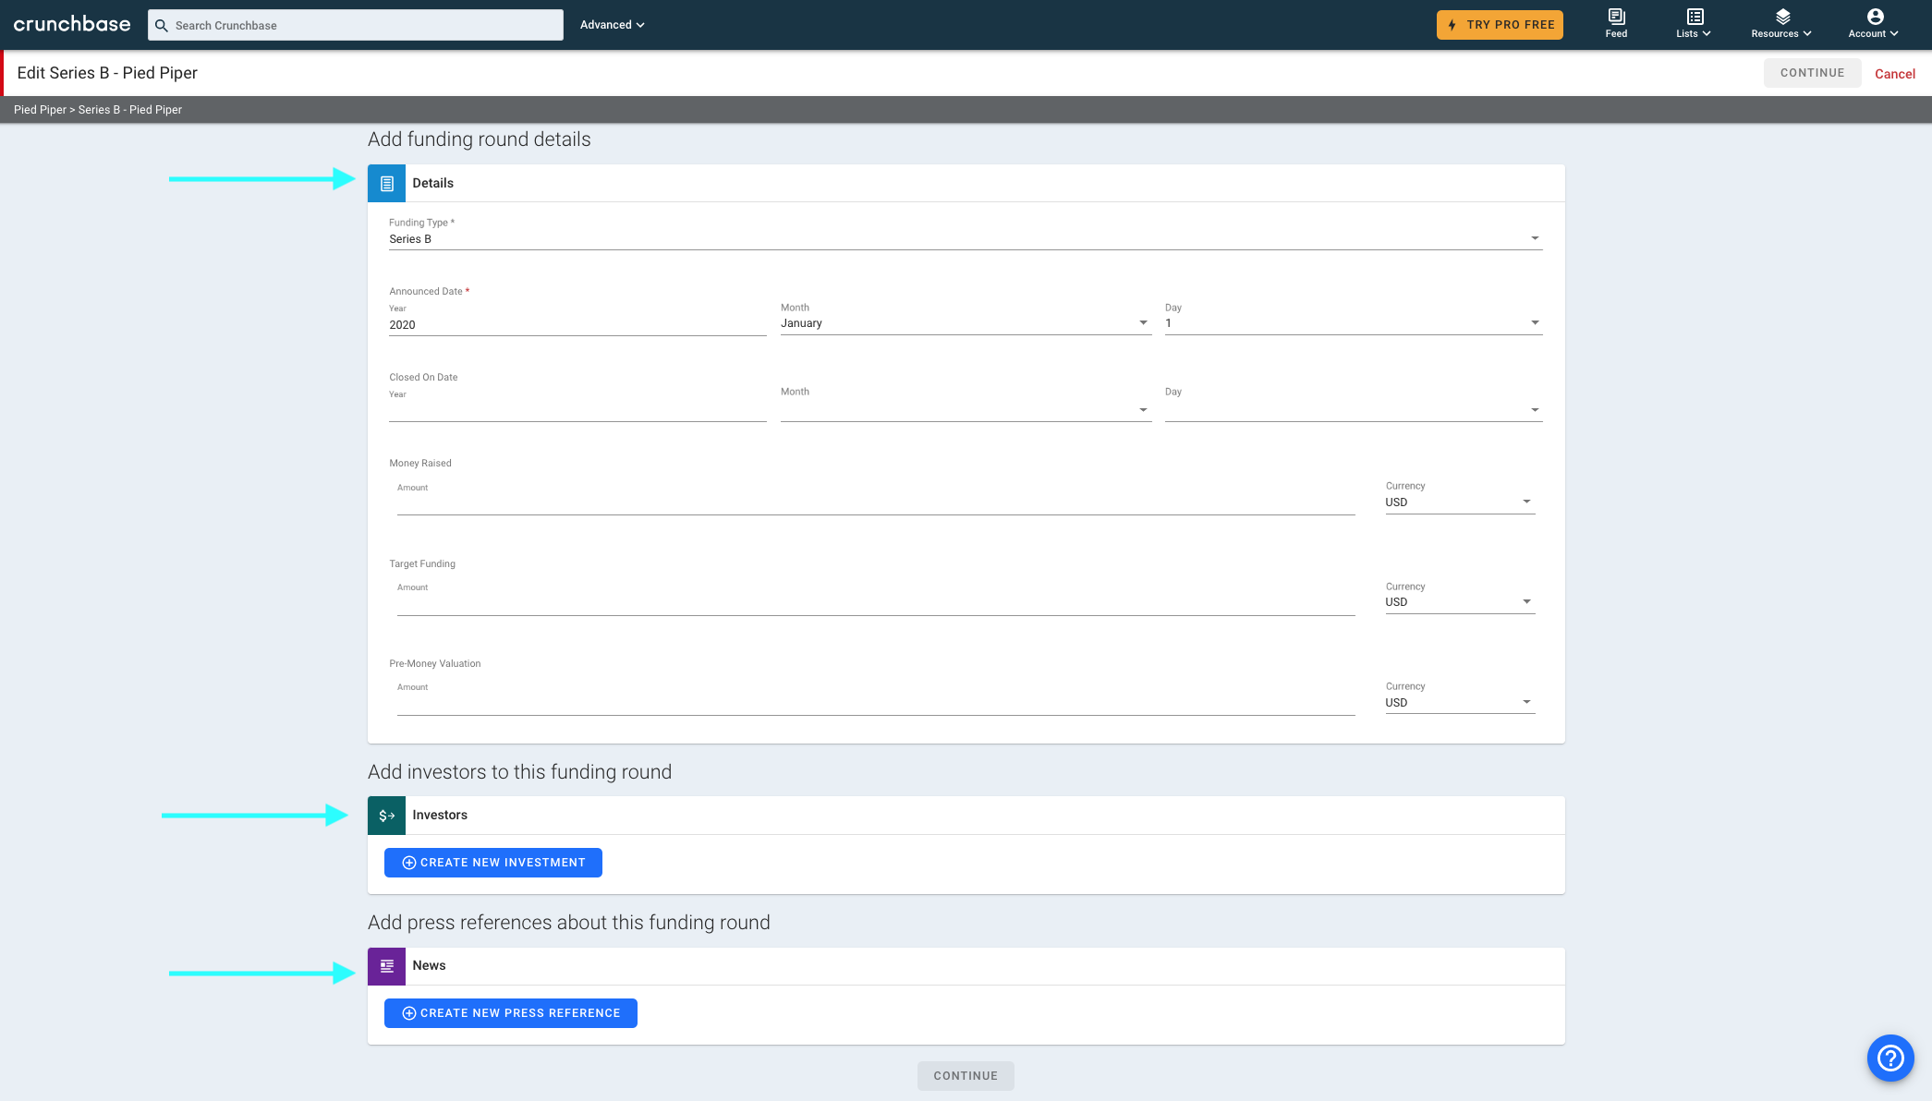This screenshot has width=1932, height=1101.
Task: Click the Investors section dollar icon
Action: 386,816
